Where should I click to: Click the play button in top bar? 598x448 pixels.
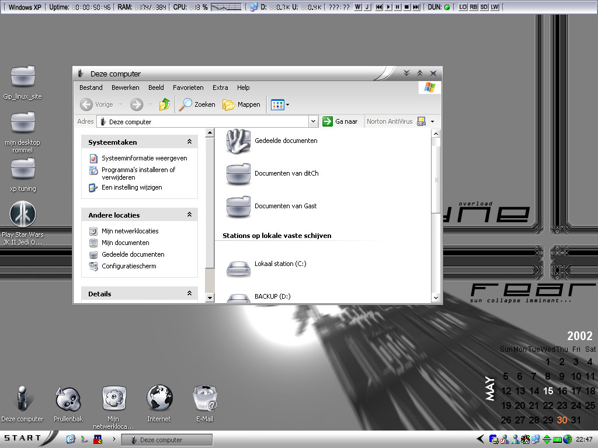(388, 7)
